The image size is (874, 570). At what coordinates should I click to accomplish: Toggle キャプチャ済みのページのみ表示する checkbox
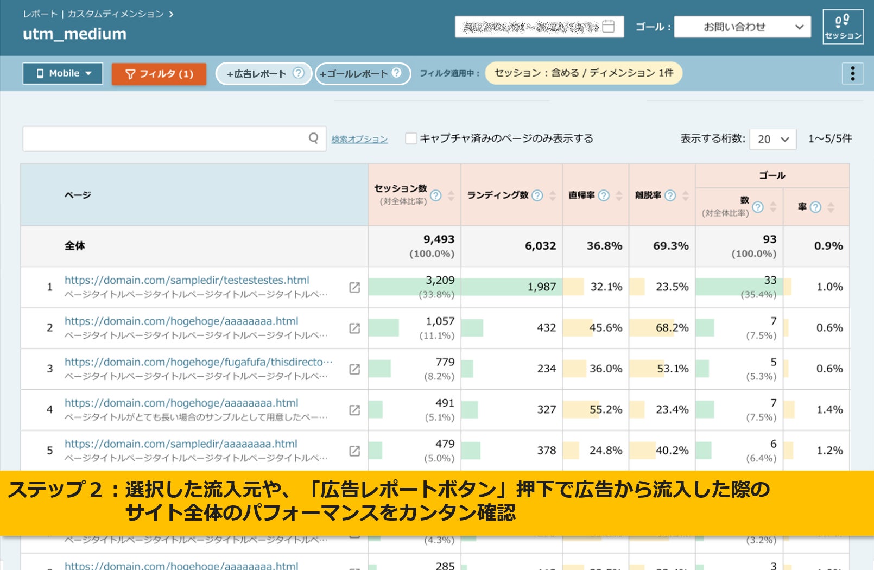(x=411, y=138)
